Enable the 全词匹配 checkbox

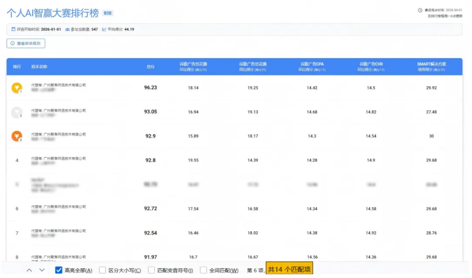point(203,270)
